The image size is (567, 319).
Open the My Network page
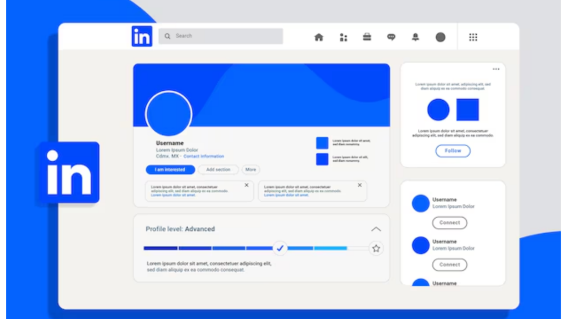pos(343,37)
